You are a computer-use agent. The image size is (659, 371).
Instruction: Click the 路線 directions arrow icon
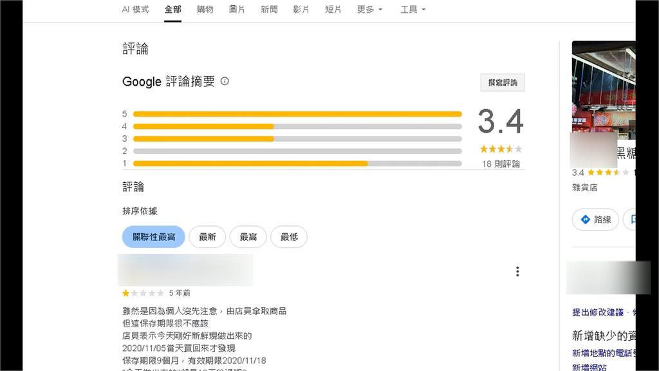point(586,220)
